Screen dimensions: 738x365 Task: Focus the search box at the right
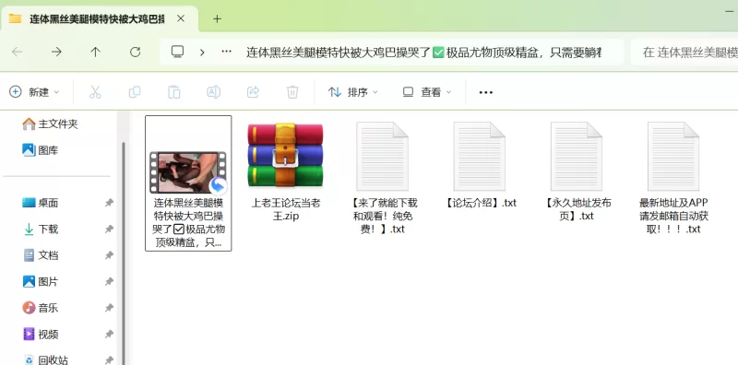tap(684, 53)
